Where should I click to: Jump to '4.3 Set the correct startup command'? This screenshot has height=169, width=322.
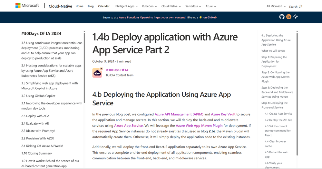[278, 131]
